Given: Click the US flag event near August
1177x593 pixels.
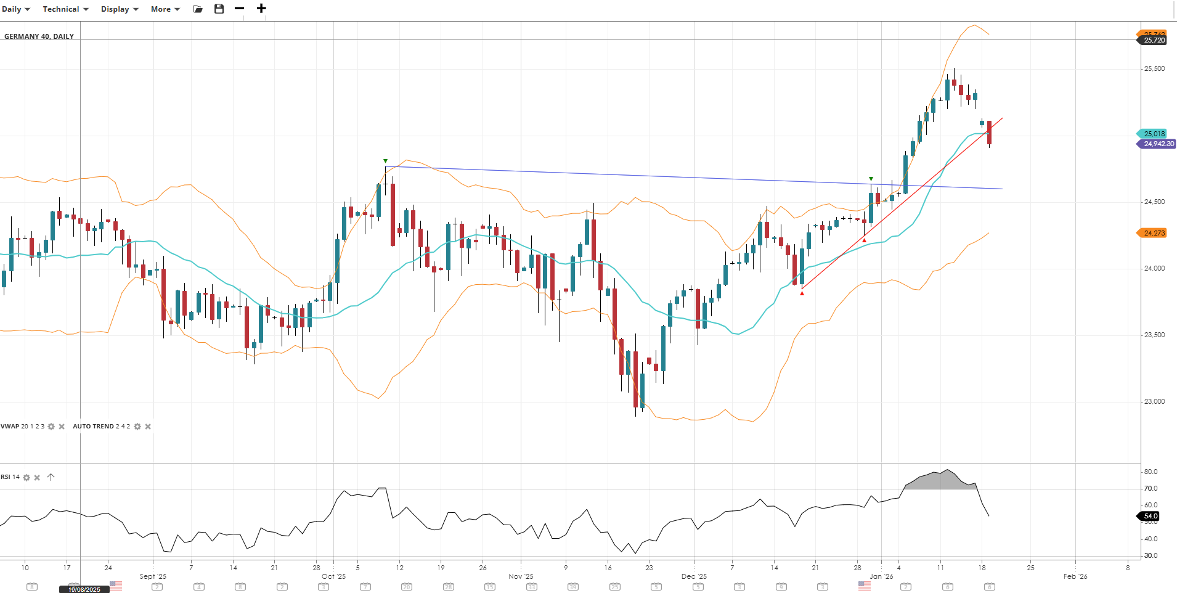Looking at the screenshot, I should pos(116,586).
